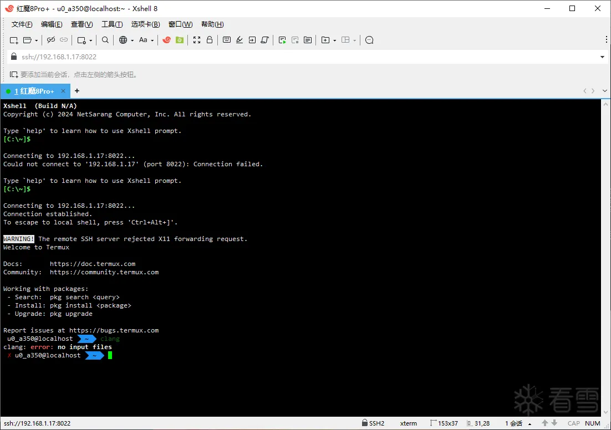611x430 pixels.
Task: Click the tab layout arrangement icon
Action: click(x=345, y=40)
